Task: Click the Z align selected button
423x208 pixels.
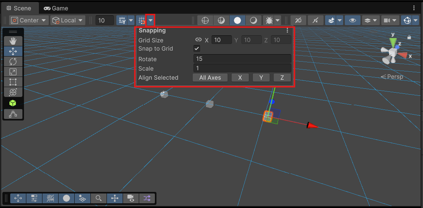Action: coord(282,78)
